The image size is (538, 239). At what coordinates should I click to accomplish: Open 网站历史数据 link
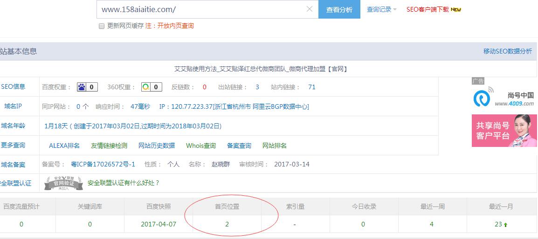click(x=157, y=146)
